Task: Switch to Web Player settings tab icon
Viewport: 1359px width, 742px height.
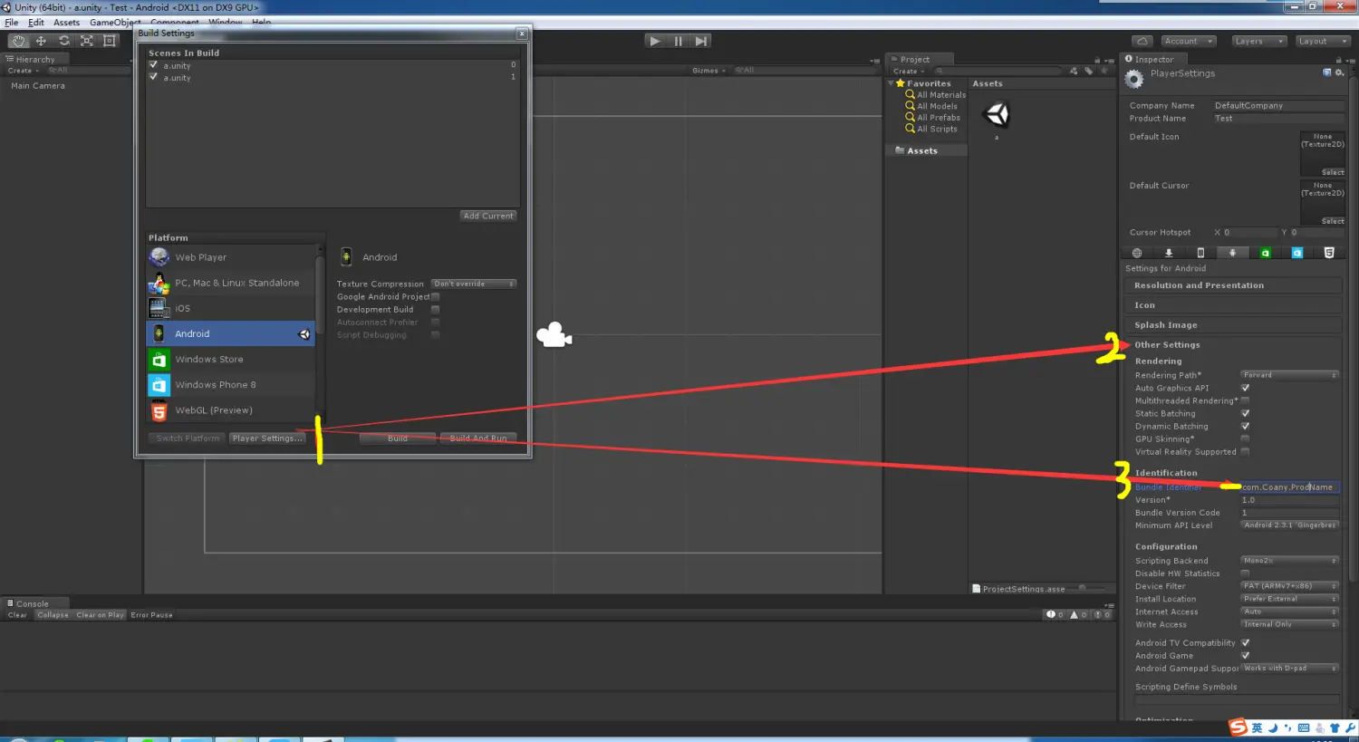Action: click(x=1137, y=253)
